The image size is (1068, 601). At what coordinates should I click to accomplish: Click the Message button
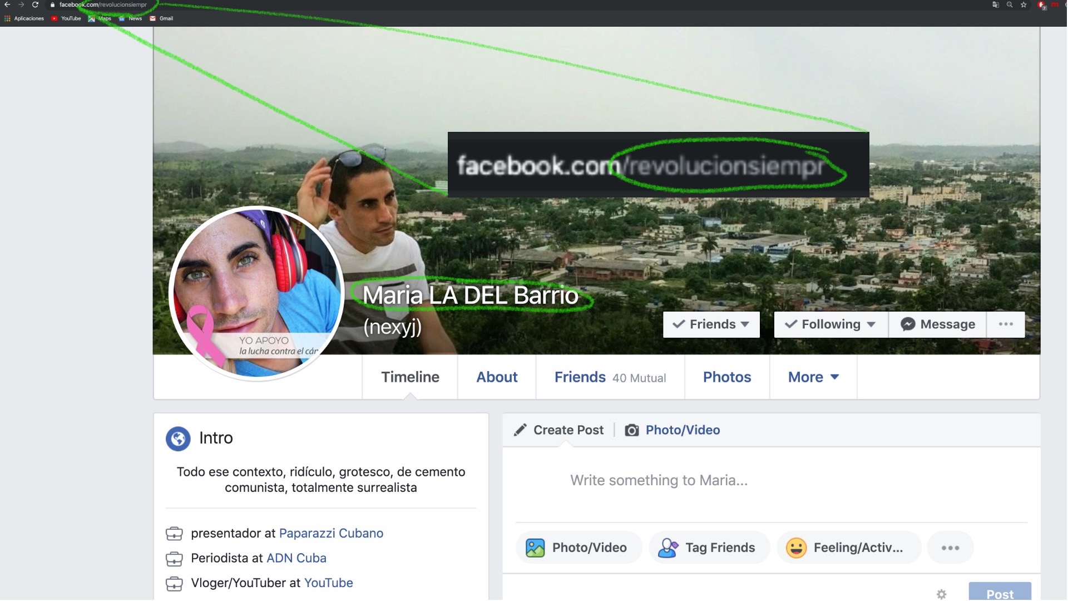[x=938, y=324]
